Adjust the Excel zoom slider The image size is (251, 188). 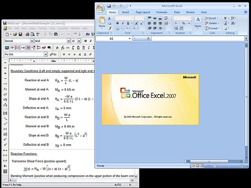pyautogui.click(x=228, y=166)
